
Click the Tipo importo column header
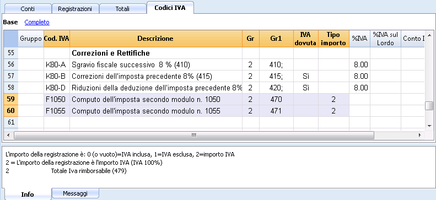click(x=333, y=39)
